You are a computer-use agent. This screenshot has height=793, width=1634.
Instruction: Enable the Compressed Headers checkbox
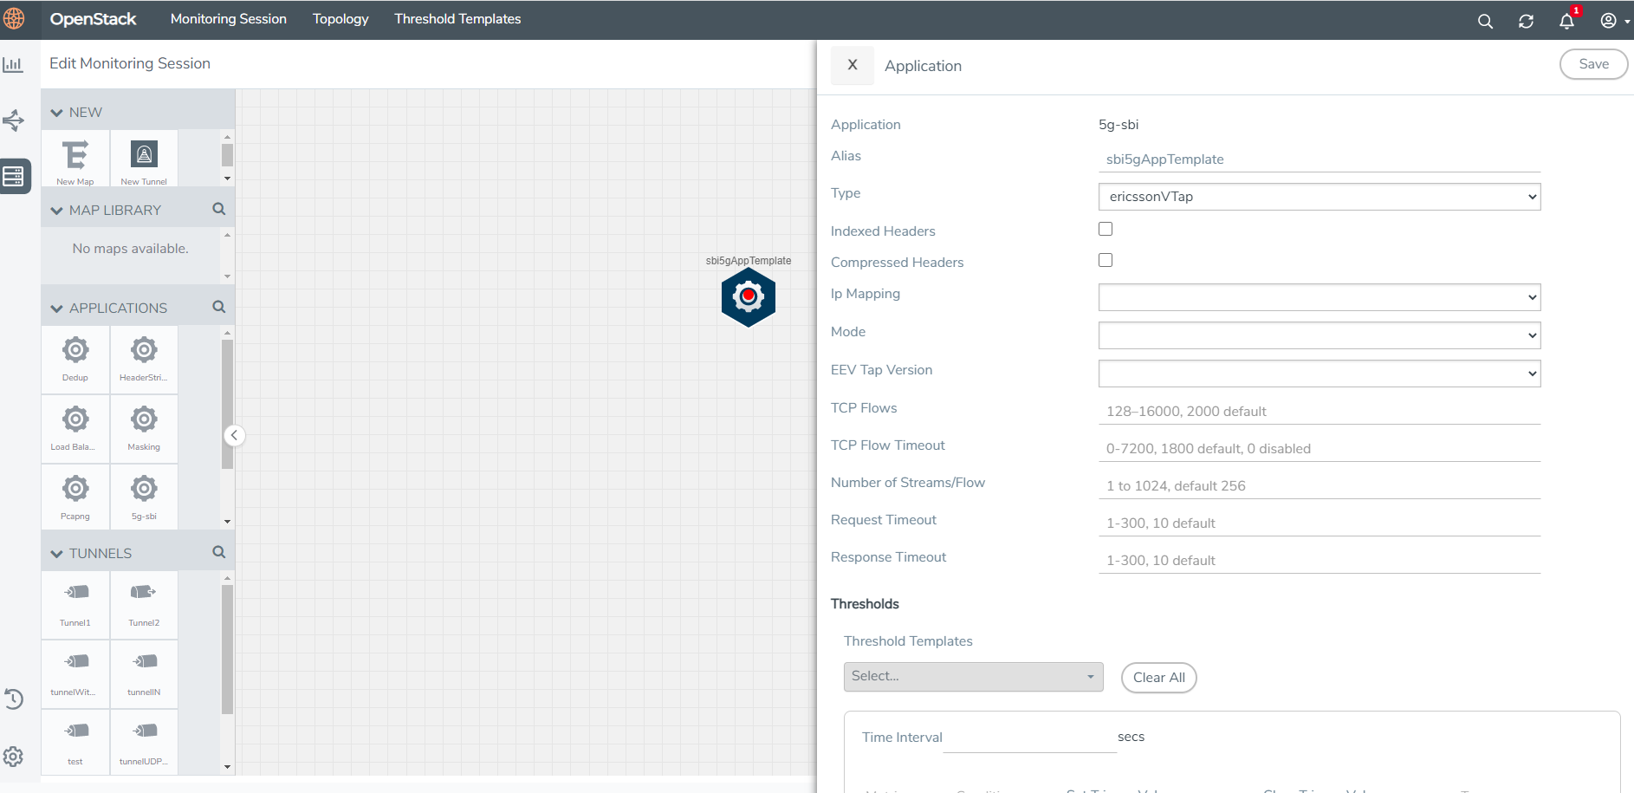tap(1106, 260)
